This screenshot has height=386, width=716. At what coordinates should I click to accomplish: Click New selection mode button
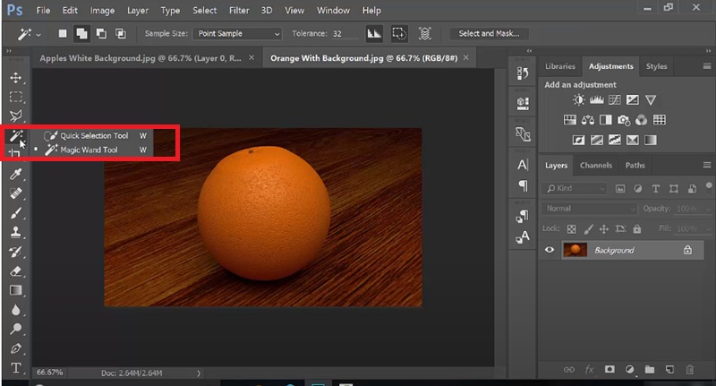[x=63, y=33]
